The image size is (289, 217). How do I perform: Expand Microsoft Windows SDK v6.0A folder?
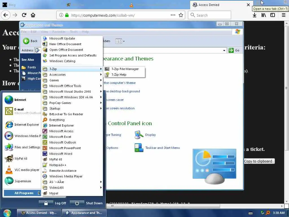click(72, 97)
